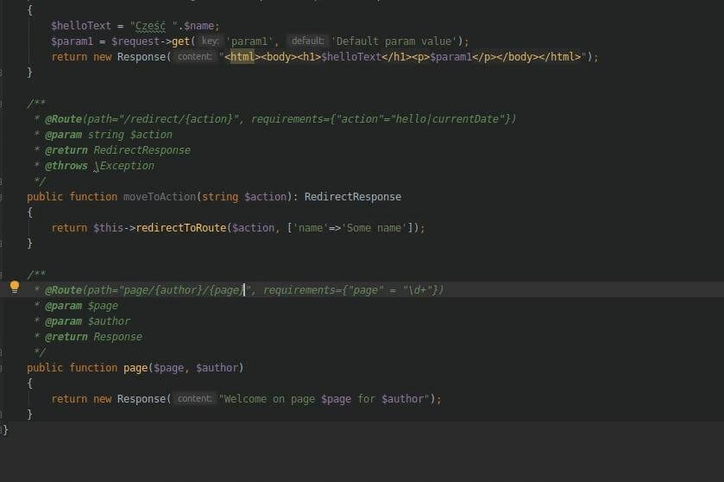Click '@return Response' in the docblock
Image resolution: width=724 pixels, height=482 pixels.
point(93,337)
